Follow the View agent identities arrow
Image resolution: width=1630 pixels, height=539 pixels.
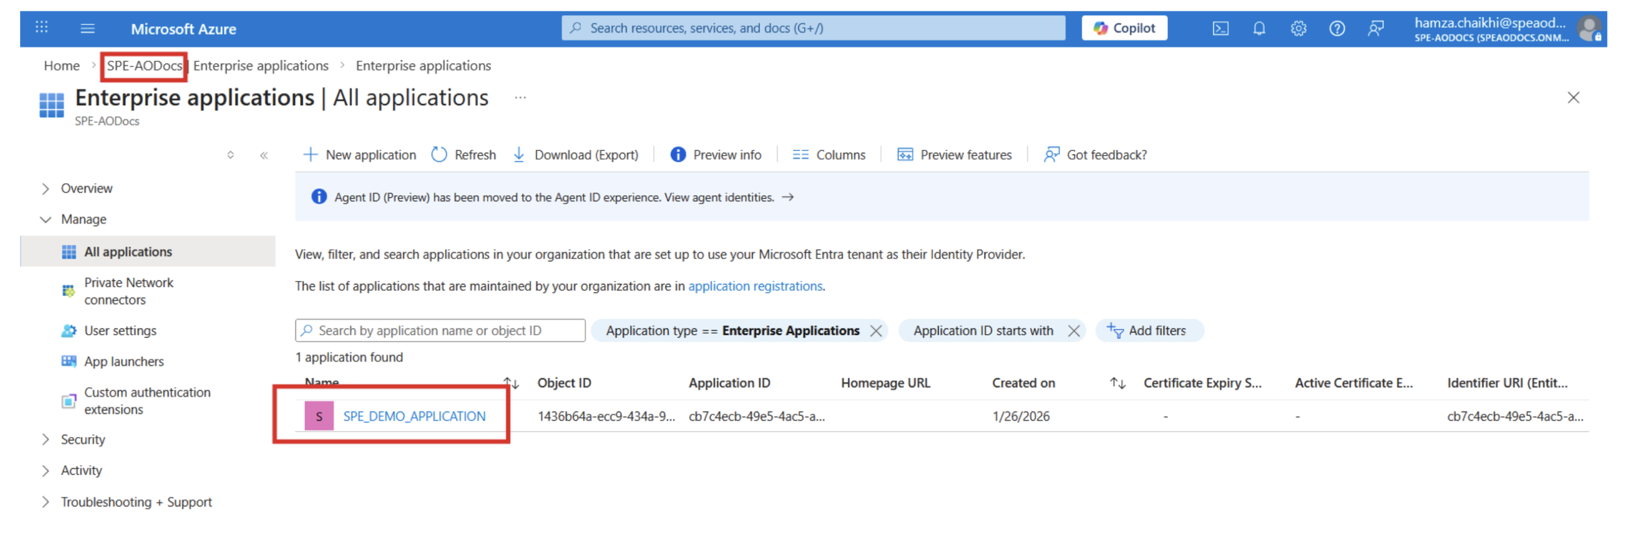788,197
